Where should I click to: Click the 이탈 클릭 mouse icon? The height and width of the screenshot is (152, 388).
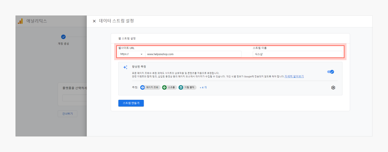(181, 88)
